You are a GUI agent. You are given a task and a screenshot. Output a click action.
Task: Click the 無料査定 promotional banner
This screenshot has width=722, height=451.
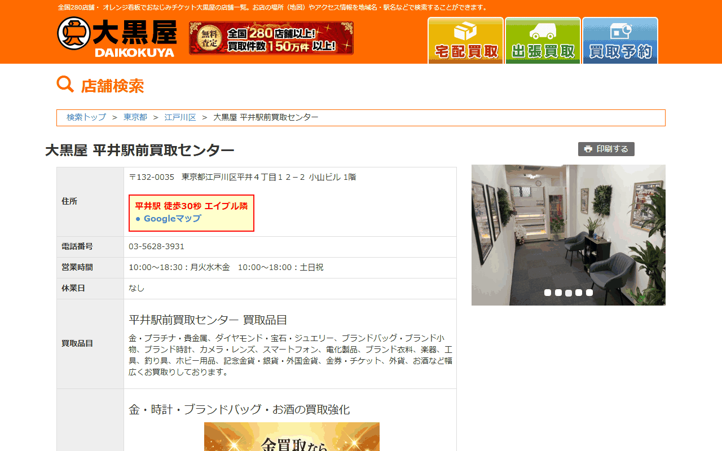[271, 38]
